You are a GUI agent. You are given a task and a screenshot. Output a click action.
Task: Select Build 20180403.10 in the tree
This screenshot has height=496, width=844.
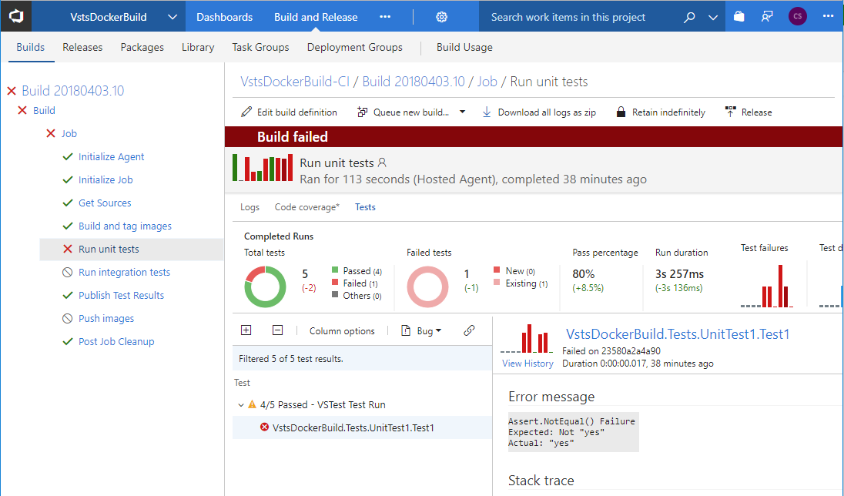(72, 90)
